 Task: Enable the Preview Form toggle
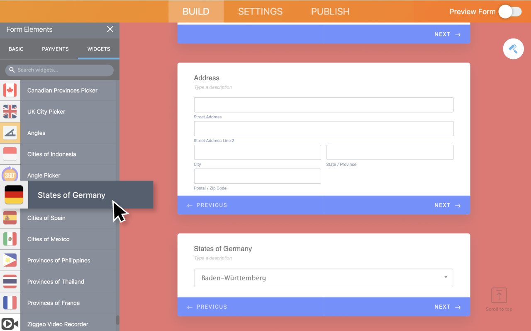point(510,12)
